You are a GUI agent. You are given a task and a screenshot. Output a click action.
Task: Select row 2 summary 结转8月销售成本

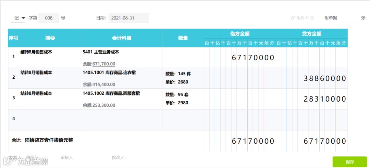(36, 73)
